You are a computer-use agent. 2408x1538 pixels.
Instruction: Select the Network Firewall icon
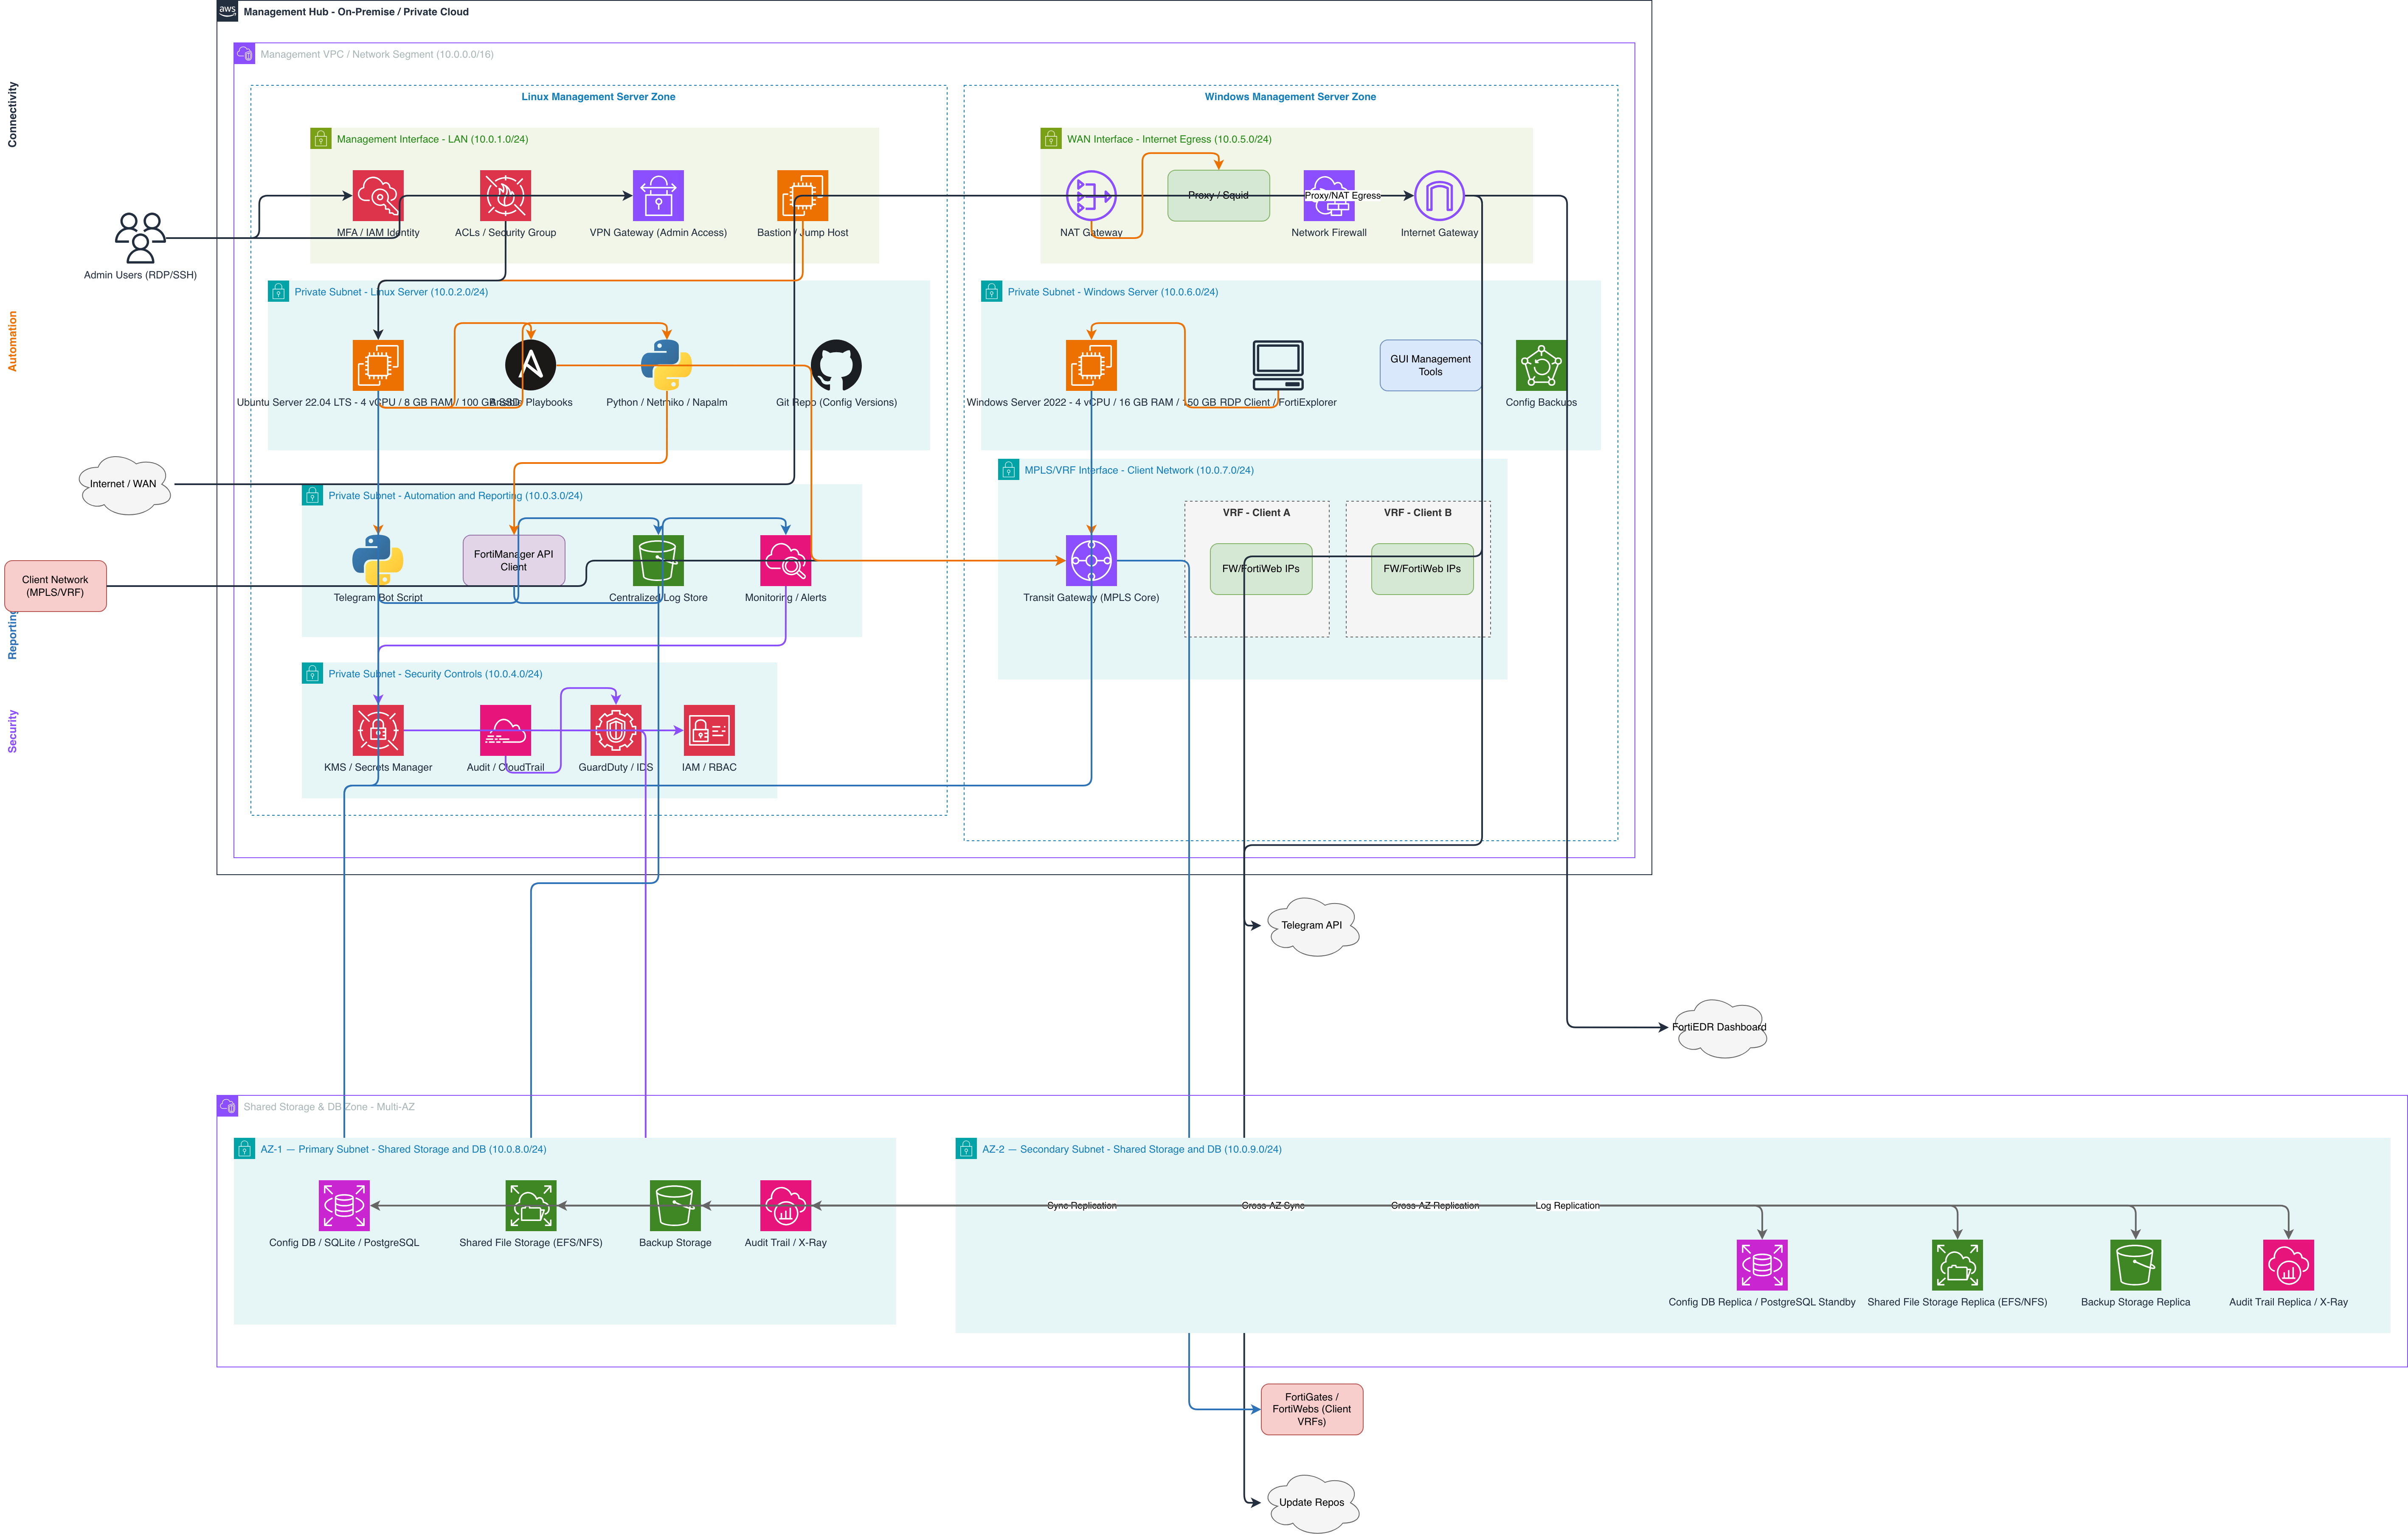(x=1329, y=196)
